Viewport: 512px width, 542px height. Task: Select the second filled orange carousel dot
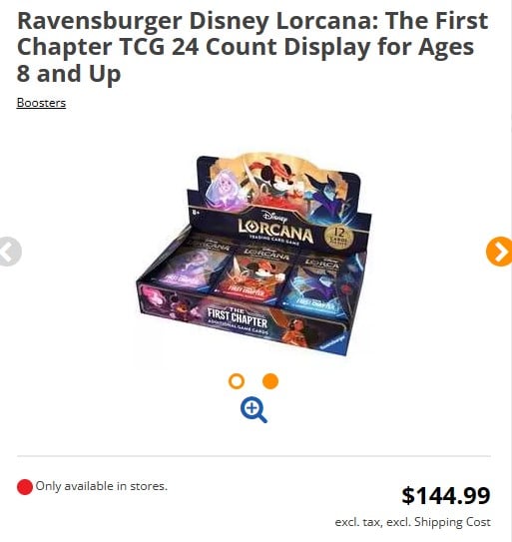(x=270, y=381)
